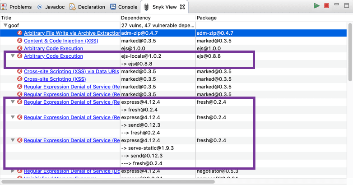
Task: Click the Dependency column header
Action: point(158,18)
